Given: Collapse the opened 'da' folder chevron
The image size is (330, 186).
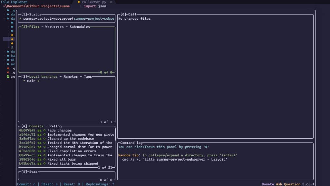Looking at the screenshot, I should (4, 18).
